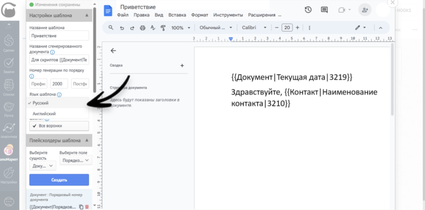Open version history clock icon
Image resolution: width=425 pixels, height=210 pixels.
coord(308,10)
